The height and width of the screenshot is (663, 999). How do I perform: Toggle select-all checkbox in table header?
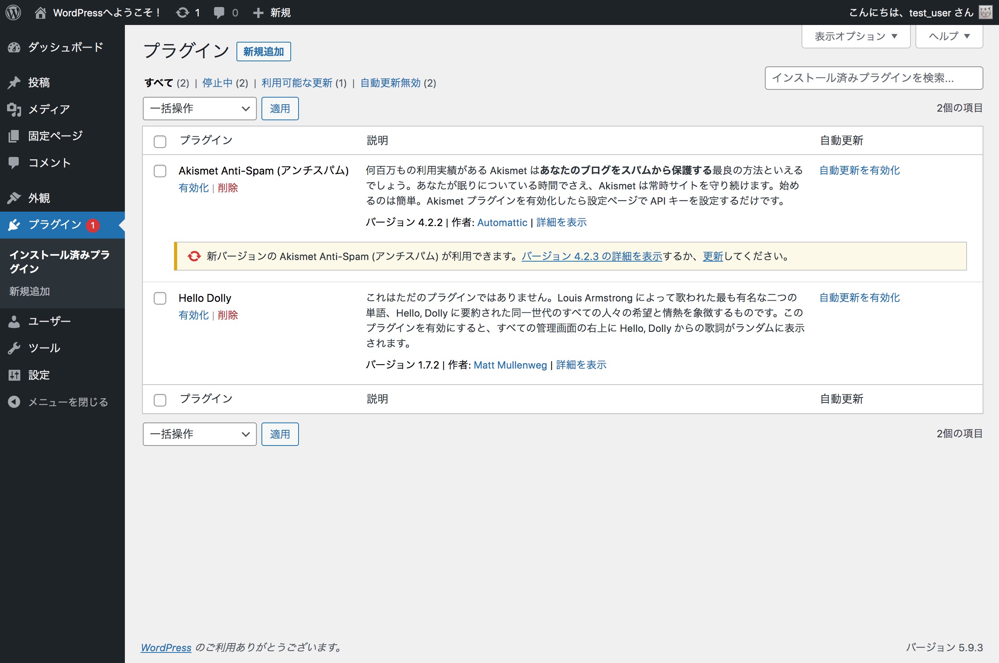click(160, 141)
